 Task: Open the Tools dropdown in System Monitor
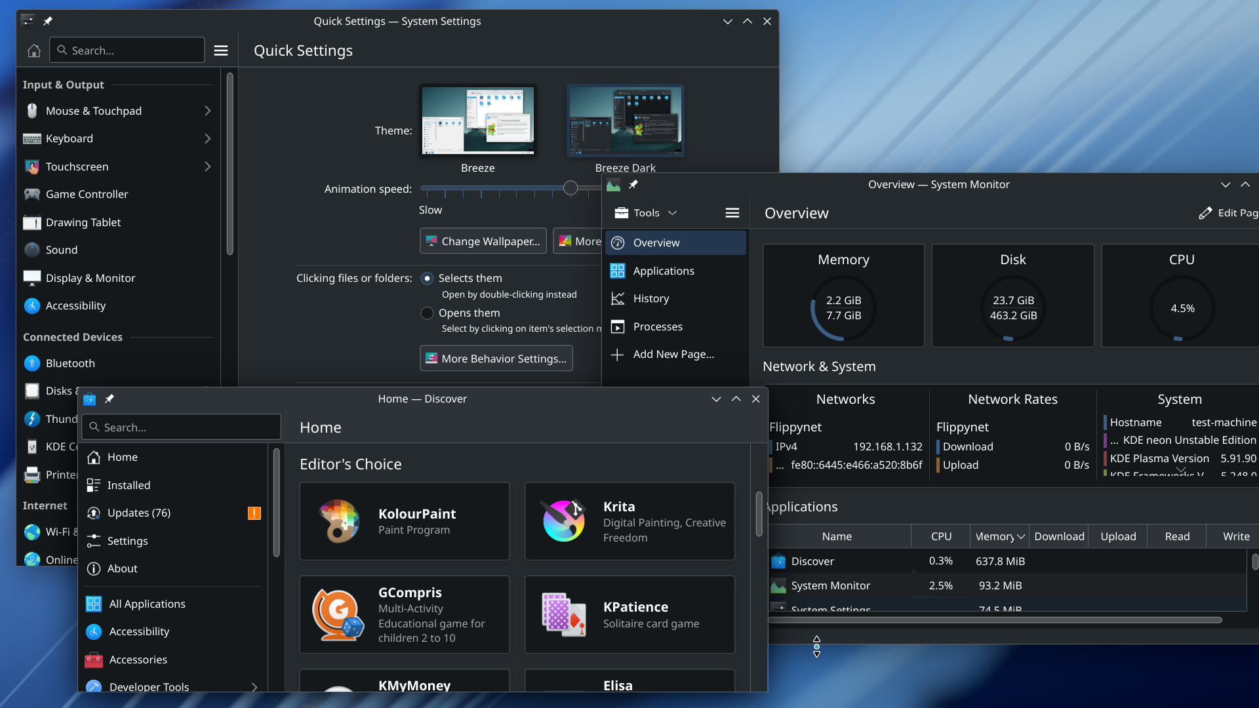tap(646, 213)
